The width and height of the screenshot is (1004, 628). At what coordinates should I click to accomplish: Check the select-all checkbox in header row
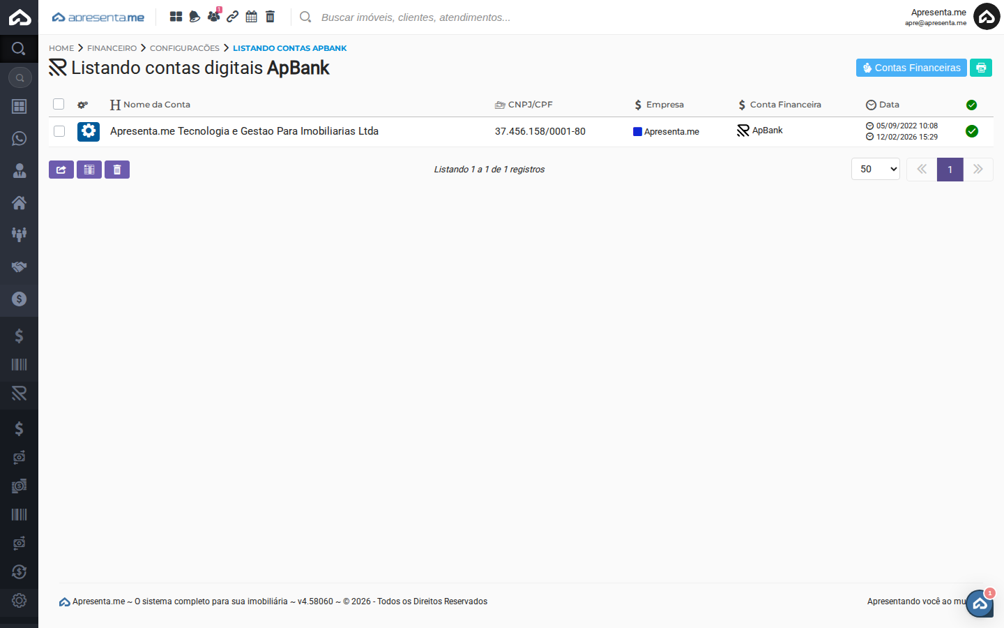[59, 103]
